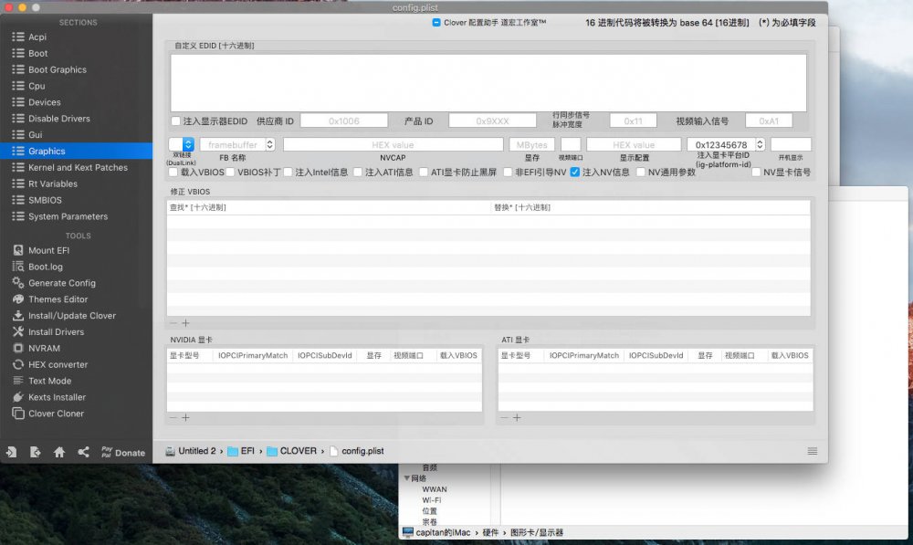The width and height of the screenshot is (913, 545).
Task: Launch the HEX converter
Action: pyautogui.click(x=58, y=364)
